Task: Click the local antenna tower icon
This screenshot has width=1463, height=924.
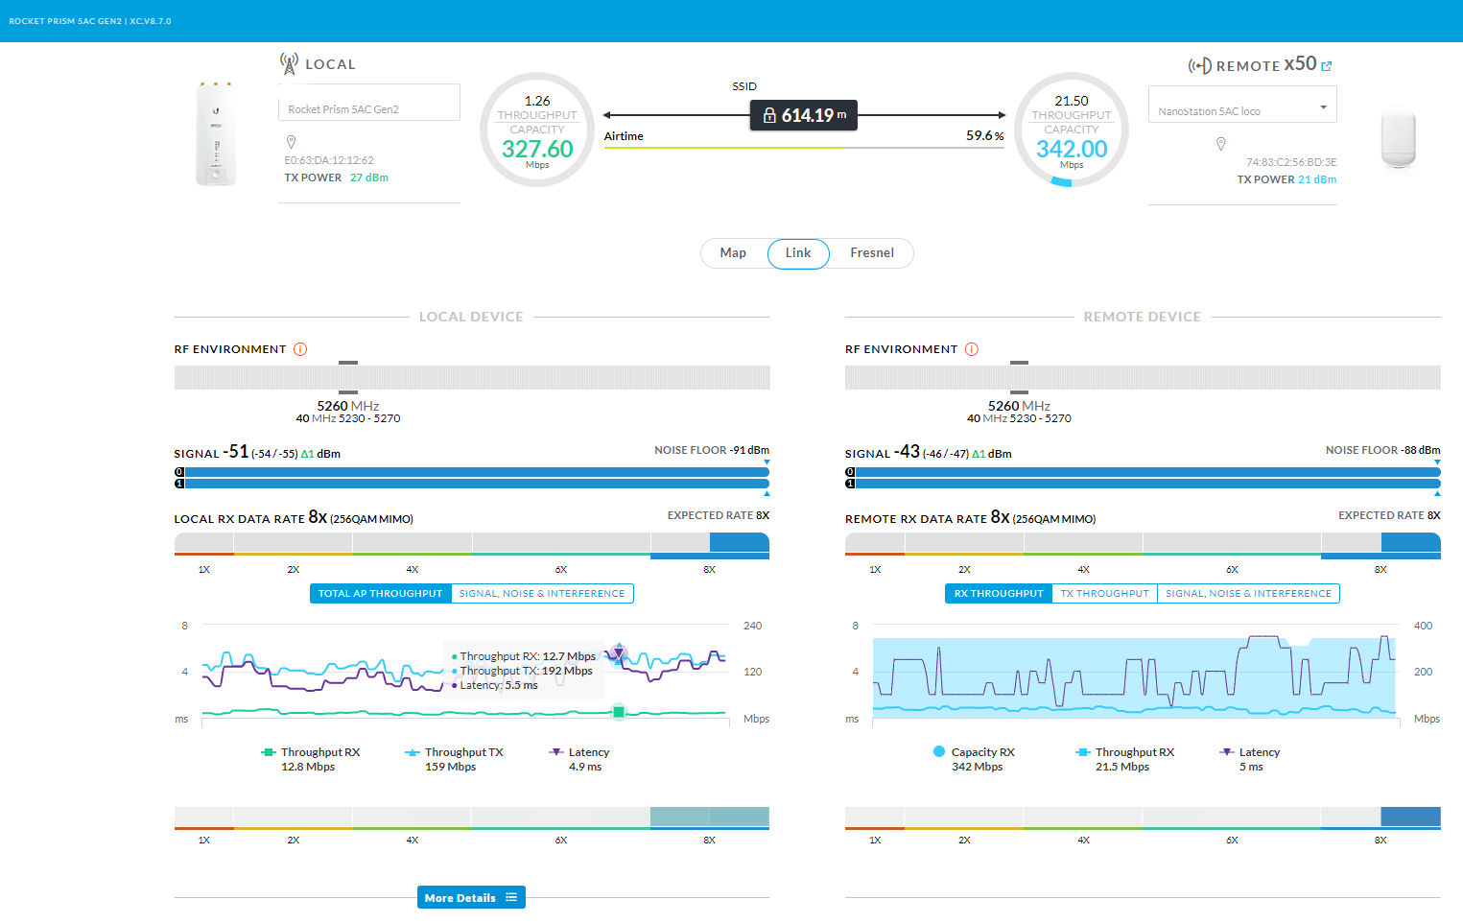Action: [x=289, y=63]
